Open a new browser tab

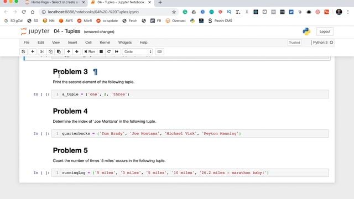[160, 2]
